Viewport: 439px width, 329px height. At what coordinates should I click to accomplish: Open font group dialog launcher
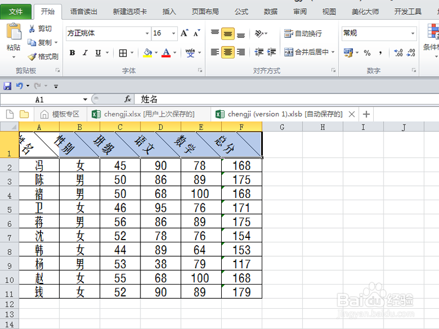[x=200, y=70]
